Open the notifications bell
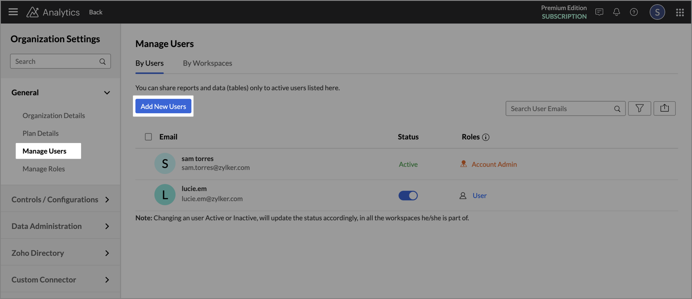The image size is (692, 299). (x=617, y=12)
